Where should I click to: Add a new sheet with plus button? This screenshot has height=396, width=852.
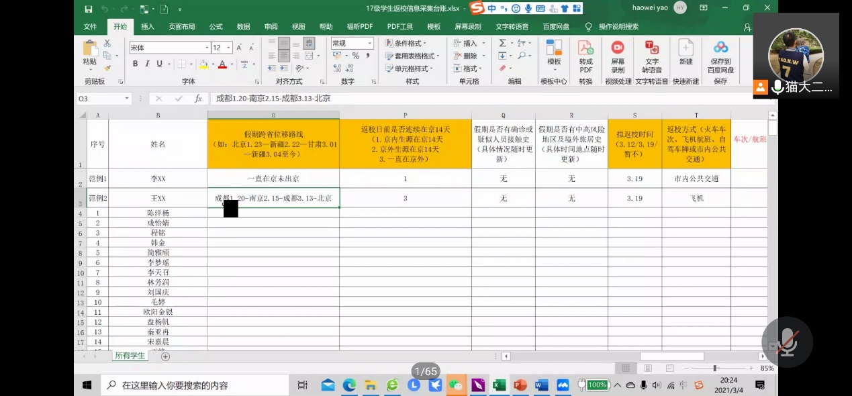point(165,356)
